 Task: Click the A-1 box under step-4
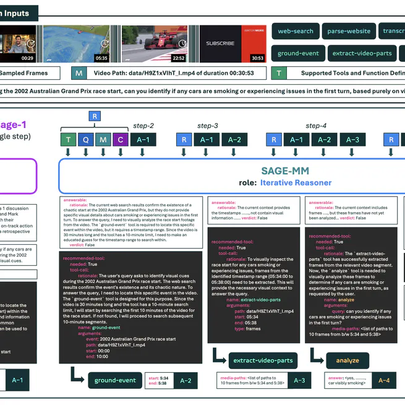pyautogui.click(x=296, y=140)
